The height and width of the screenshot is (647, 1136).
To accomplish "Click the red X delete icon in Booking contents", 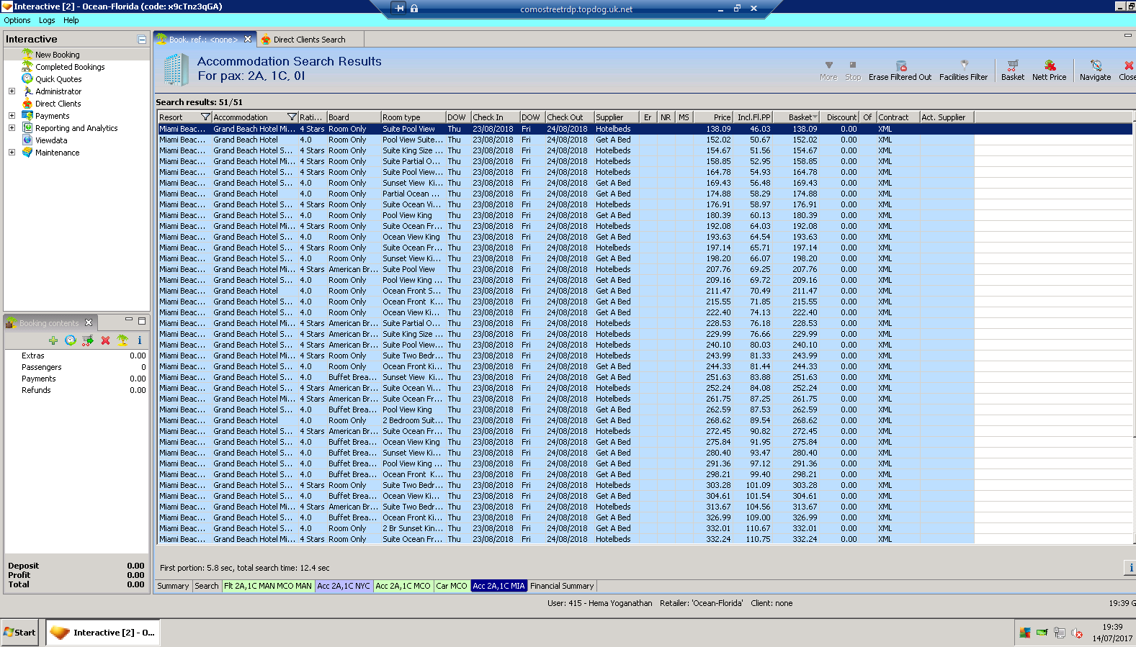I will click(x=105, y=340).
